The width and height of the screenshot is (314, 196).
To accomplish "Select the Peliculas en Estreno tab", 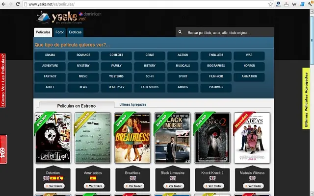I will pyautogui.click(x=77, y=106).
